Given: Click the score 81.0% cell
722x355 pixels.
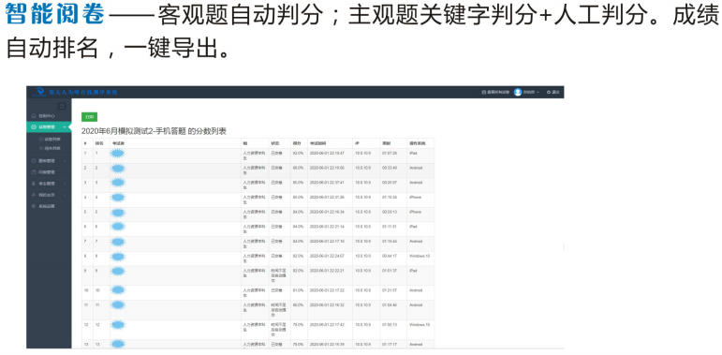Looking at the screenshot, I should pos(299,290).
